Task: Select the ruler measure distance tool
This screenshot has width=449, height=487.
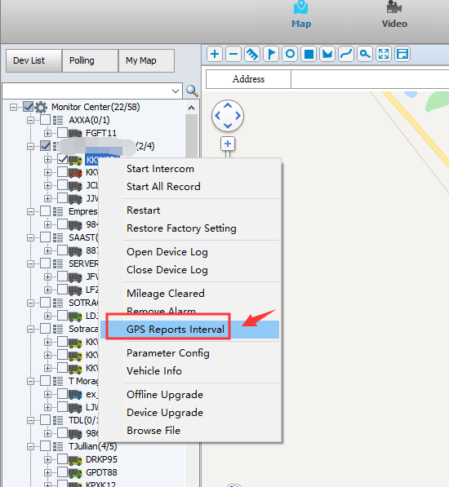Action: point(252,54)
